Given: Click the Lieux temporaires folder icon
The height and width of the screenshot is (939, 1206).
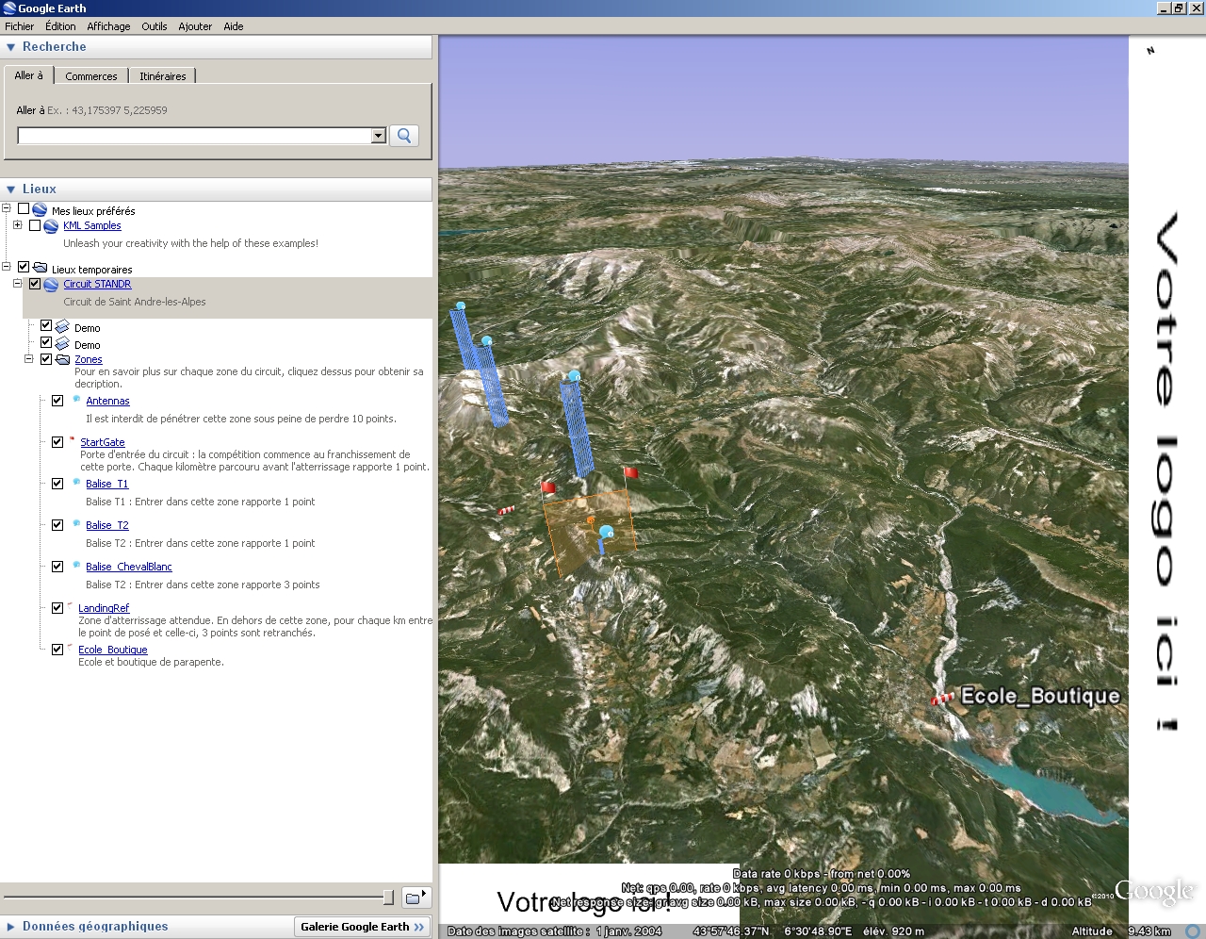Looking at the screenshot, I should (x=40, y=268).
